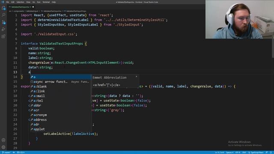This screenshot has height=154, width=274.
Task: Open the Source Control view
Action: pos(3,22)
